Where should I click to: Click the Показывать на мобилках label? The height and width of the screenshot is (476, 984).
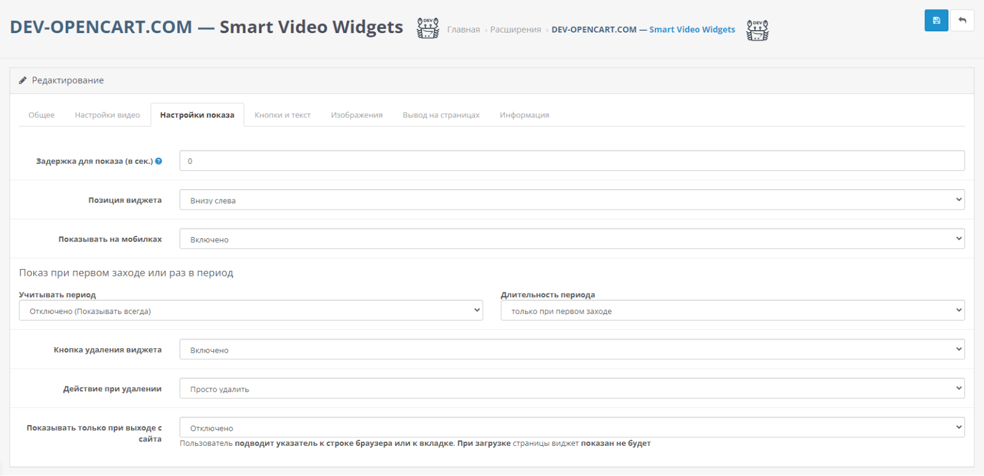point(110,239)
